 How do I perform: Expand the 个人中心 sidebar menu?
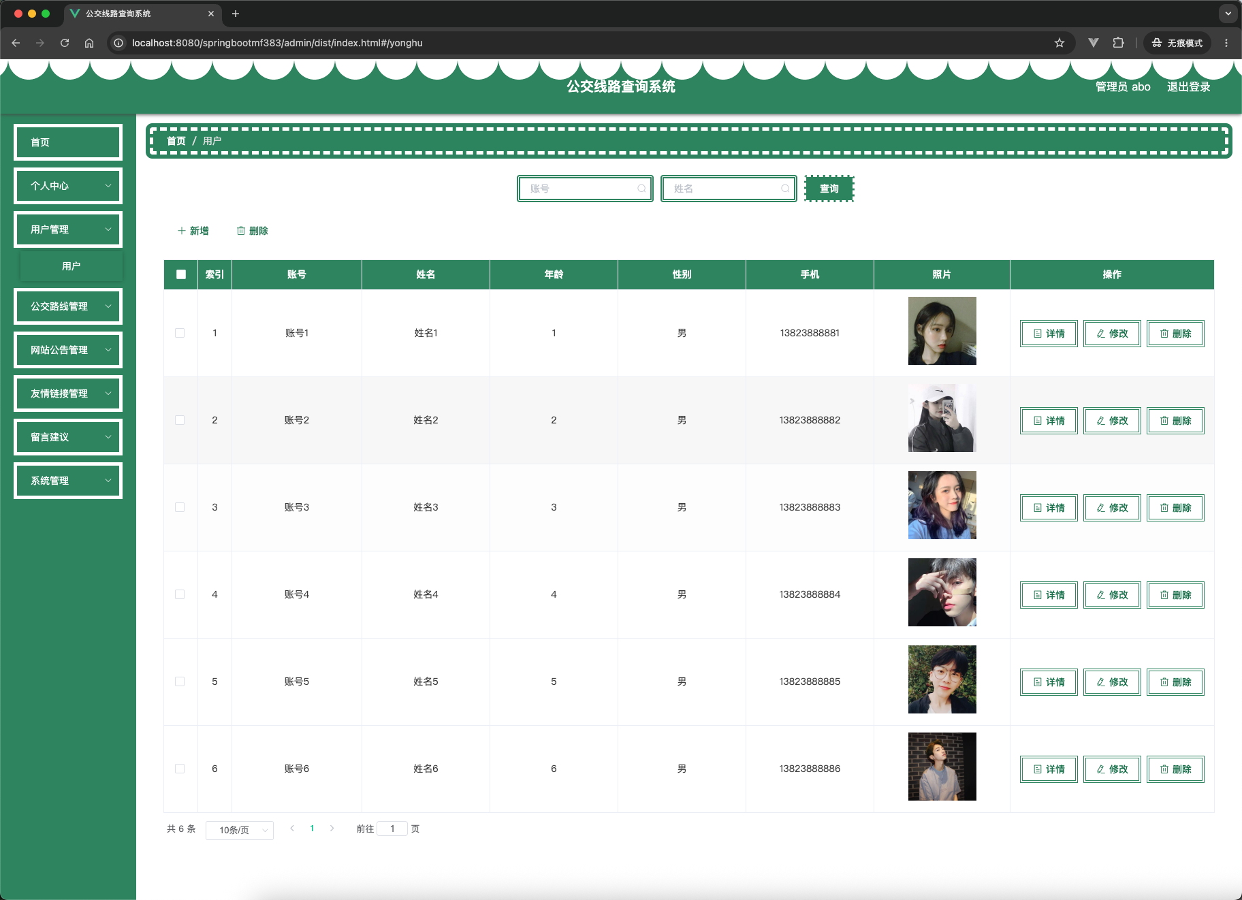point(68,186)
